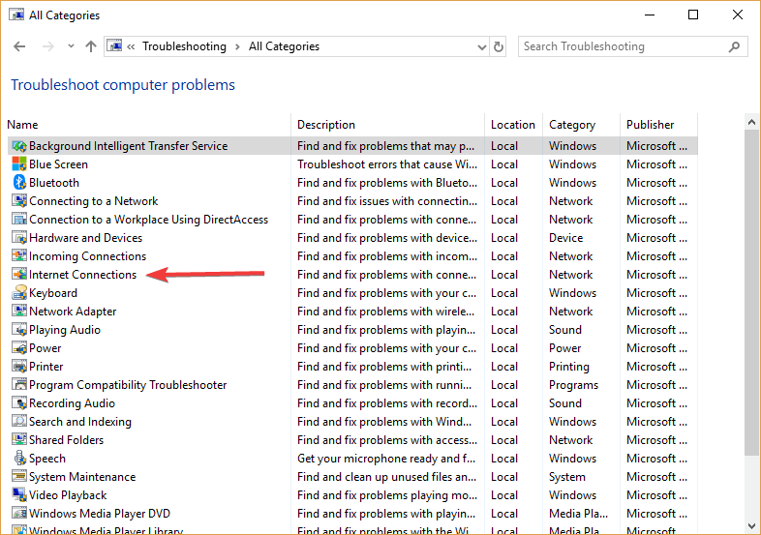This screenshot has height=535, width=761.
Task: Click the Keyboard troubleshooter icon
Action: tap(19, 293)
